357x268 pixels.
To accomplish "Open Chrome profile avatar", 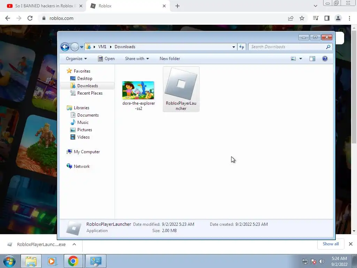I will (338, 18).
